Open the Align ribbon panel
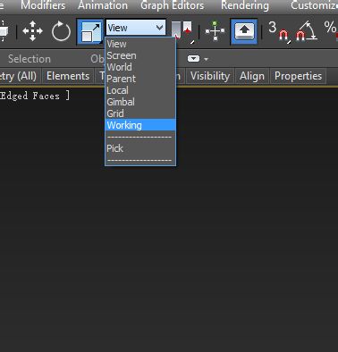 [x=252, y=76]
